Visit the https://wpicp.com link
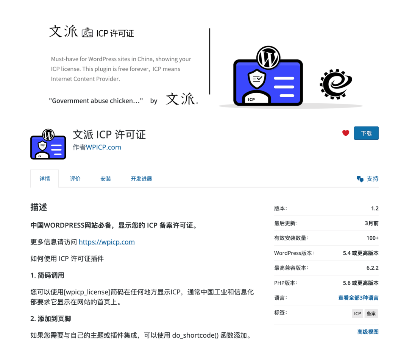This screenshot has height=352, width=409. coord(107,242)
